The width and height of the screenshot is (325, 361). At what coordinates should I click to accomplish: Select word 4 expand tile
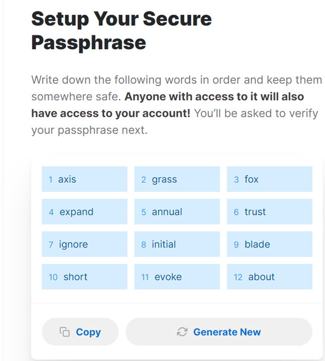click(x=84, y=211)
